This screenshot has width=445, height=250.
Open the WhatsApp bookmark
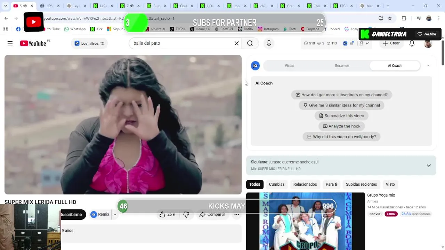[x=75, y=29]
